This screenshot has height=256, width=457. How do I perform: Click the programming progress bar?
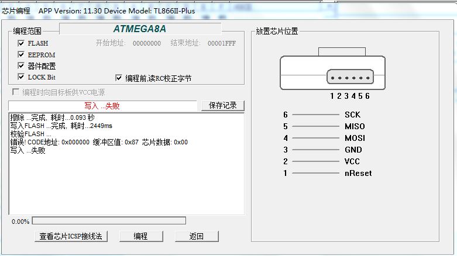pos(109,221)
